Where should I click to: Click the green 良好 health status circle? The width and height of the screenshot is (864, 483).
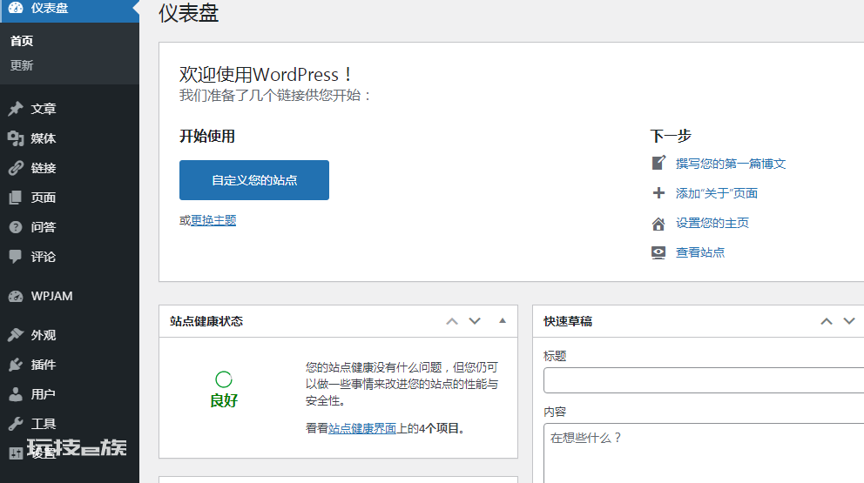pos(224,379)
